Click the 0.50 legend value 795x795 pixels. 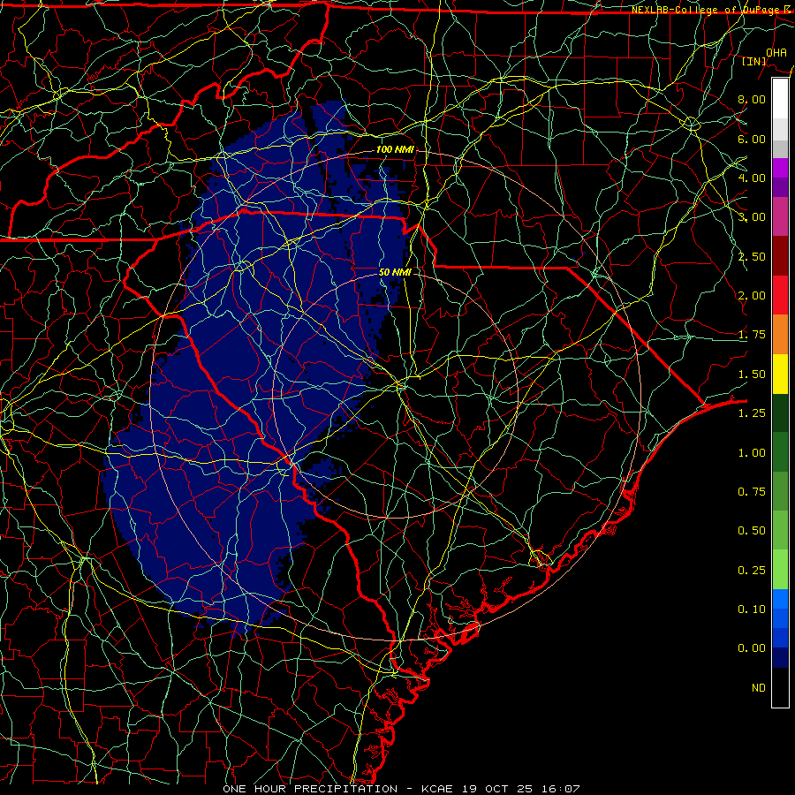[752, 530]
